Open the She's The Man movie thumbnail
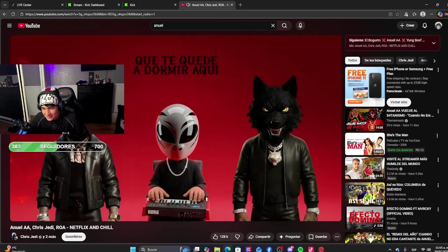This screenshot has width=448, height=252. (365, 144)
